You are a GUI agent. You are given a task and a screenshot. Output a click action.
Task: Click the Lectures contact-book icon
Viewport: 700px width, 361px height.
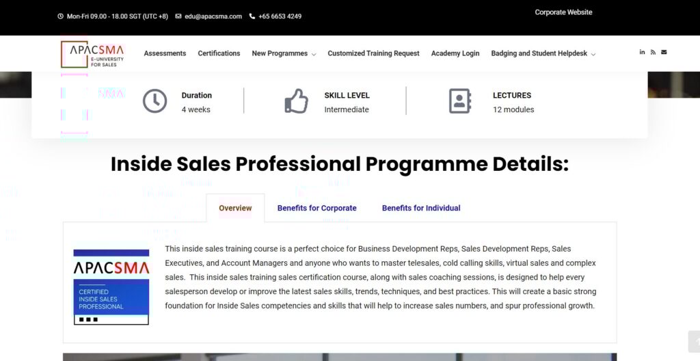click(x=460, y=101)
